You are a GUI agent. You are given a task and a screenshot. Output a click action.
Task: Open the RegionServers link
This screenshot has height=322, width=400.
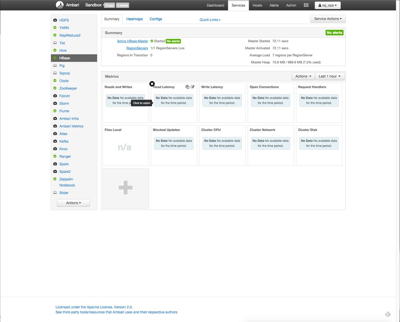tap(137, 48)
